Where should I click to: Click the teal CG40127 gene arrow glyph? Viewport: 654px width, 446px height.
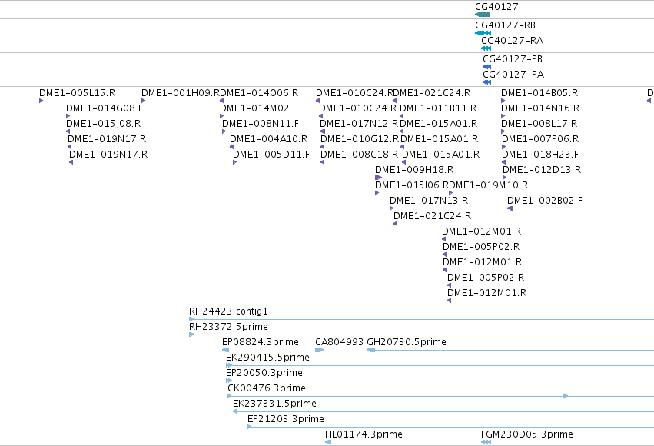(x=482, y=15)
